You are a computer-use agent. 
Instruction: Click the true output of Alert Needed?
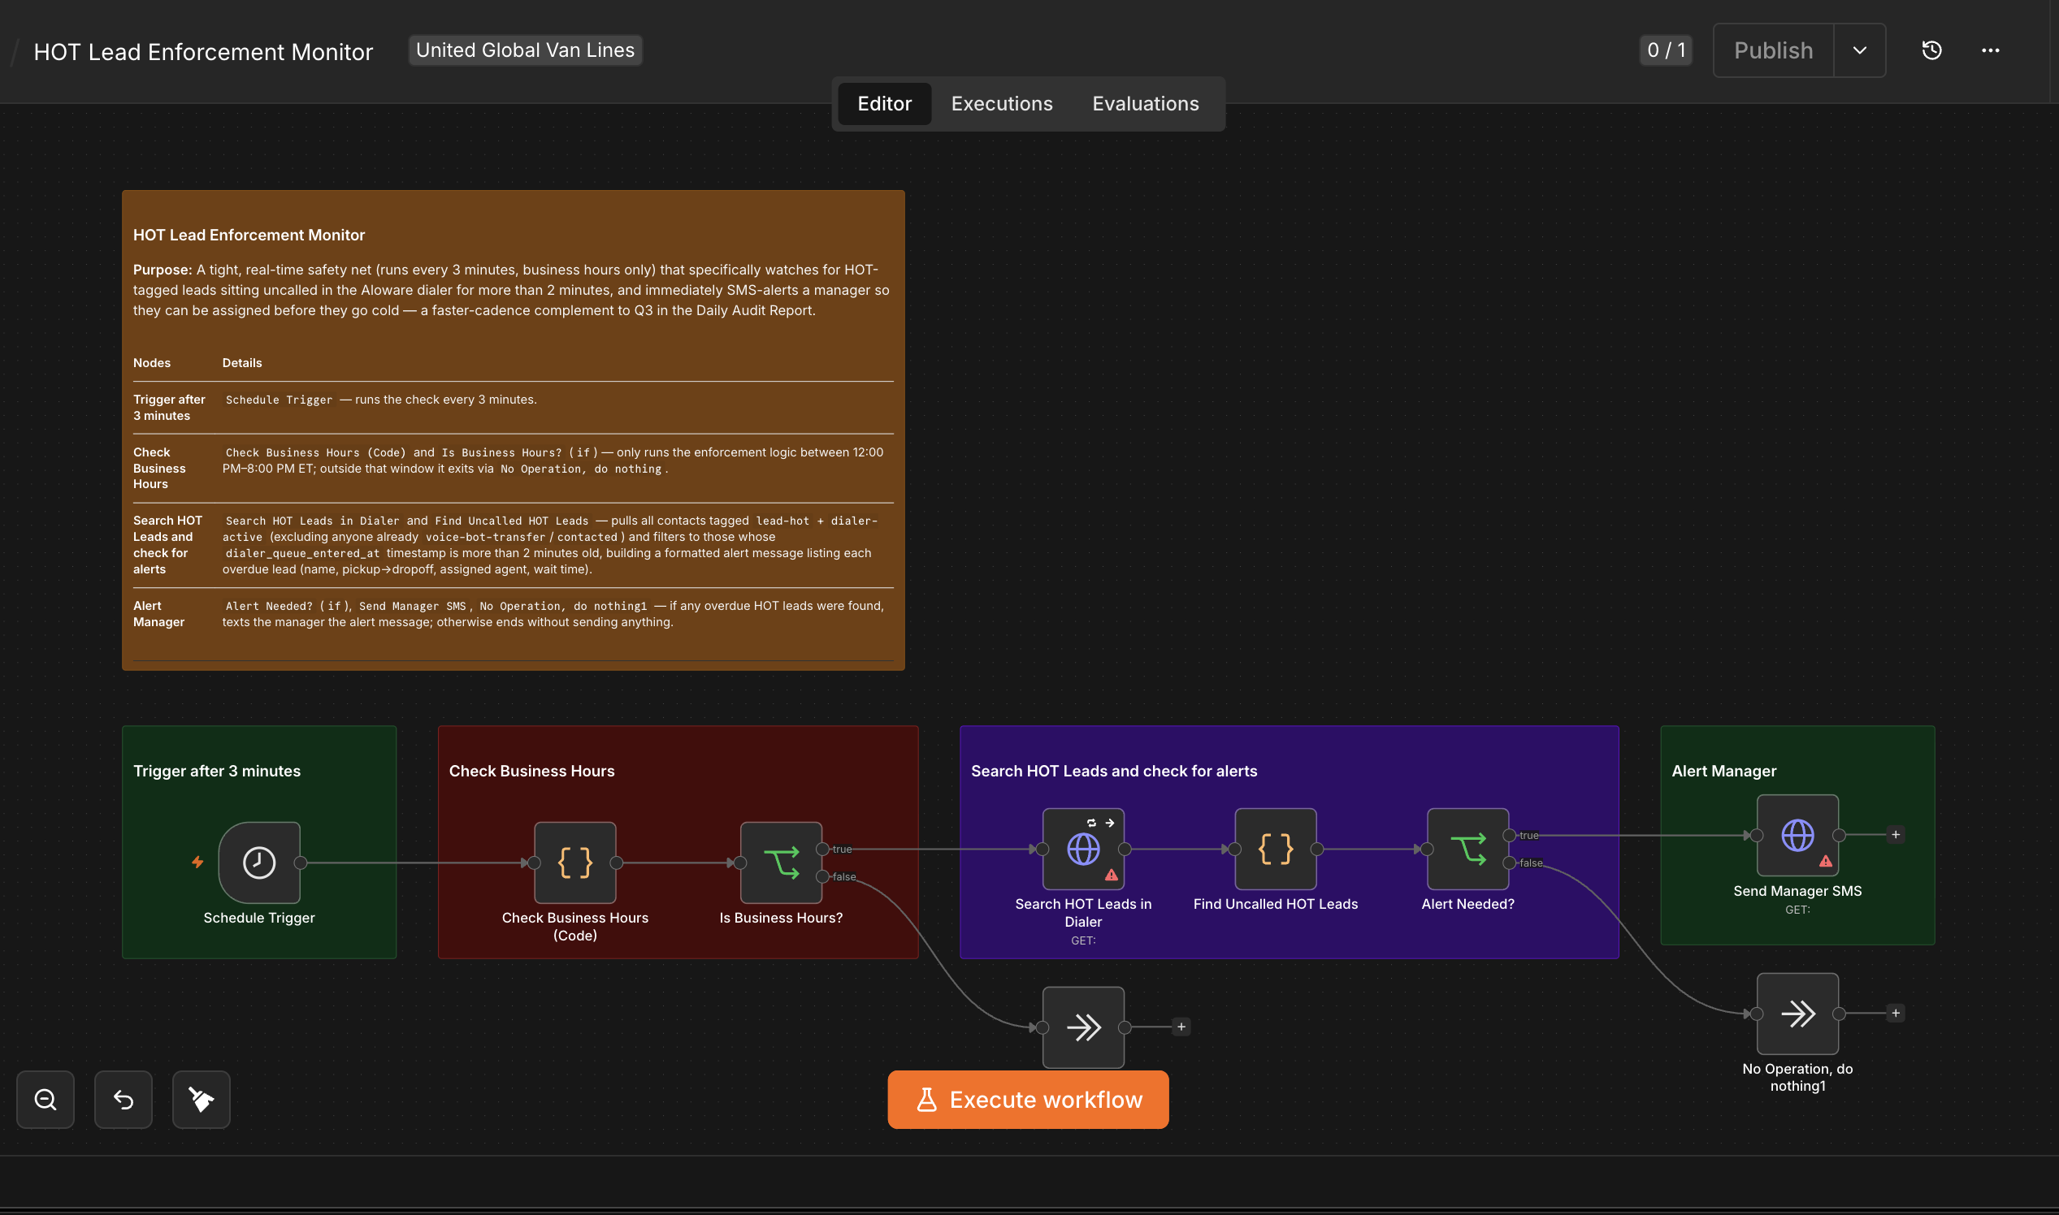[1510, 835]
